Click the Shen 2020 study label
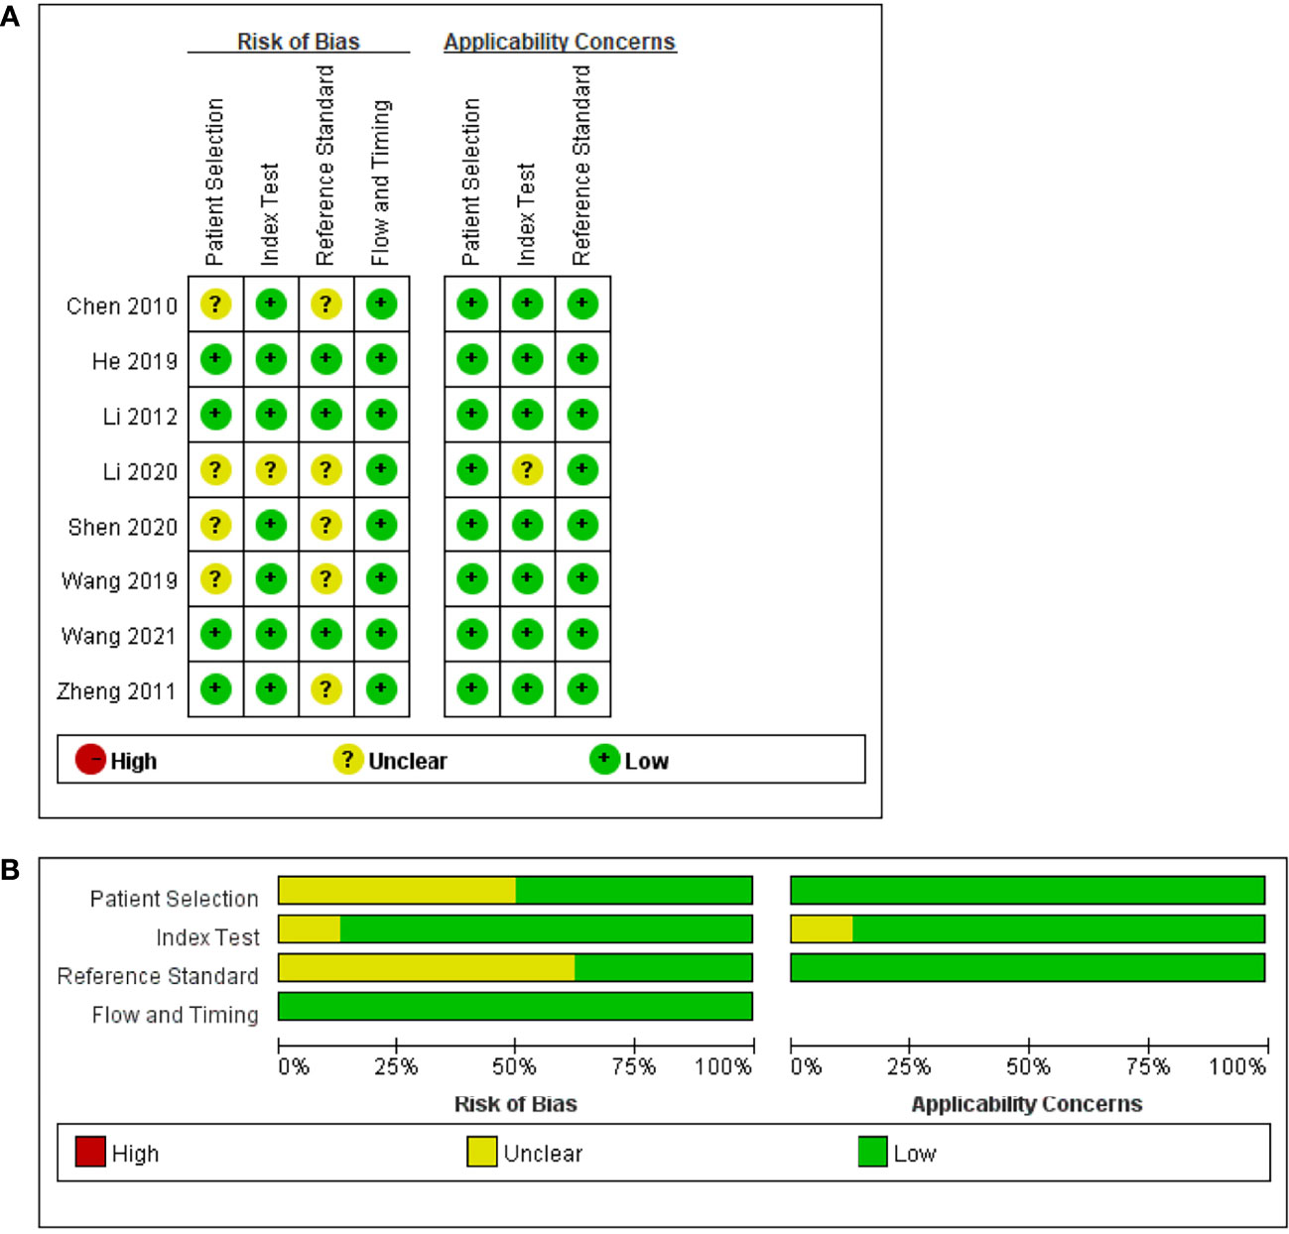 tap(123, 527)
